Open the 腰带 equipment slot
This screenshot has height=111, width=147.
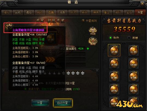coord(114,102)
